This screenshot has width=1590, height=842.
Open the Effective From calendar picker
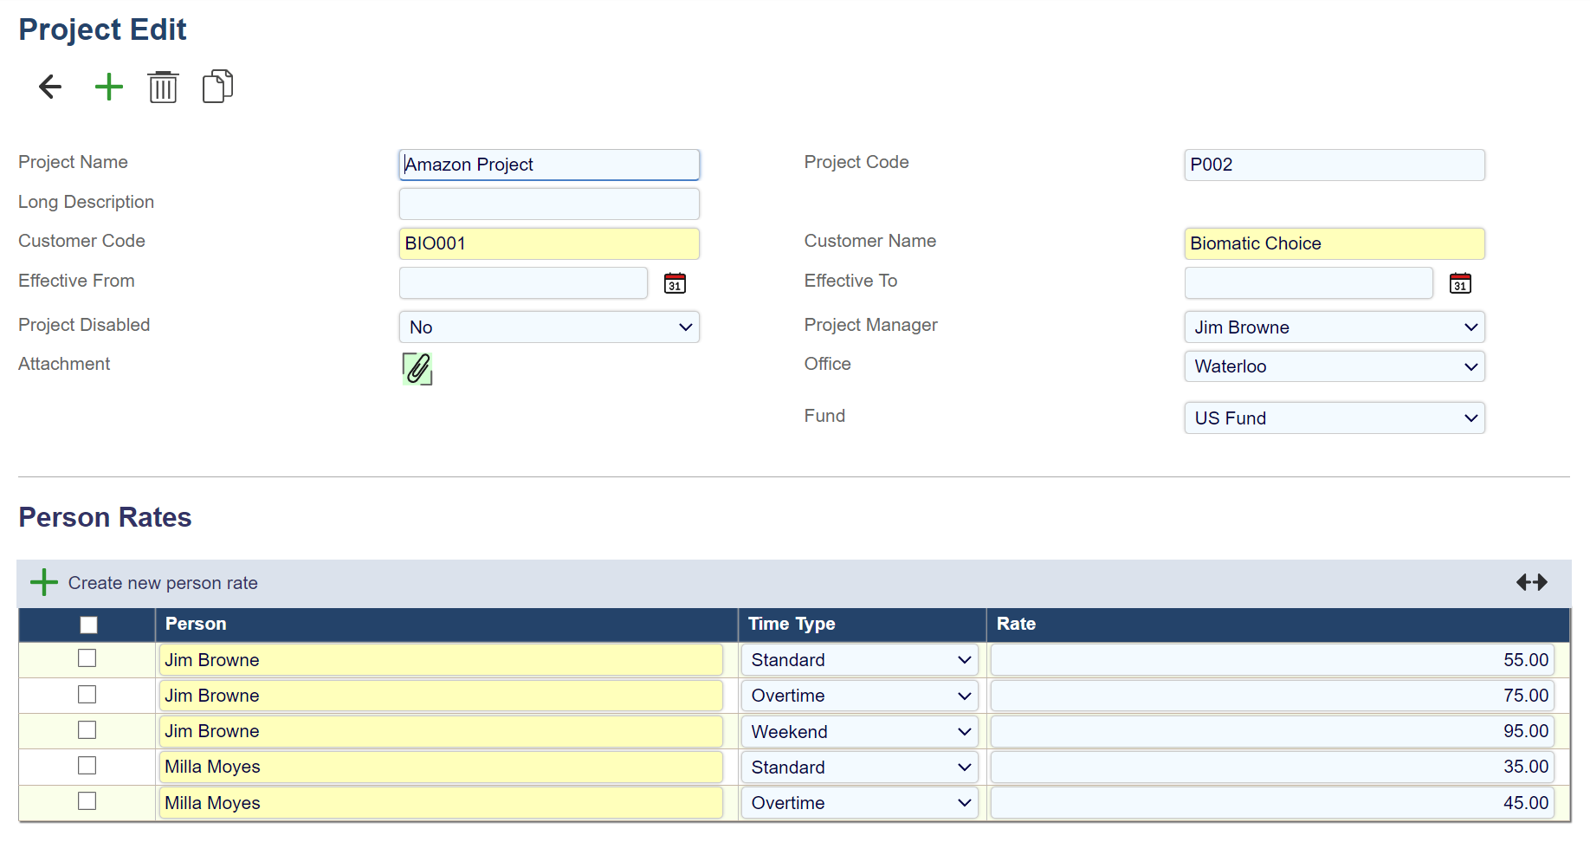675,283
